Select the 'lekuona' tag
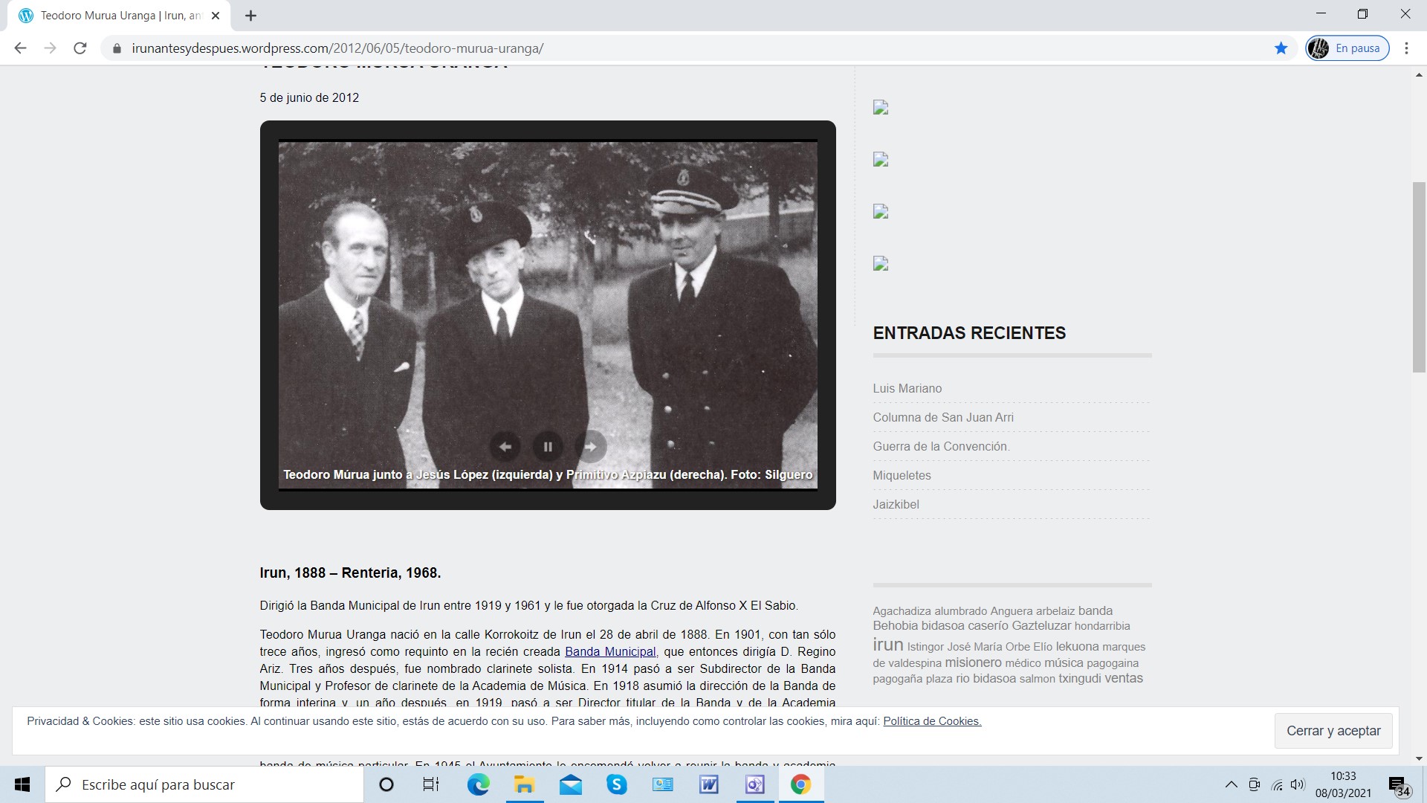 point(1077,647)
